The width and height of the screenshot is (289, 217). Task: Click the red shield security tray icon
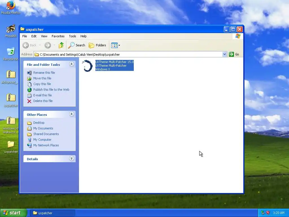[x=268, y=213]
